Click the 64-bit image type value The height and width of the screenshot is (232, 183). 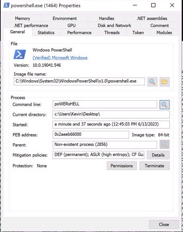(164, 135)
